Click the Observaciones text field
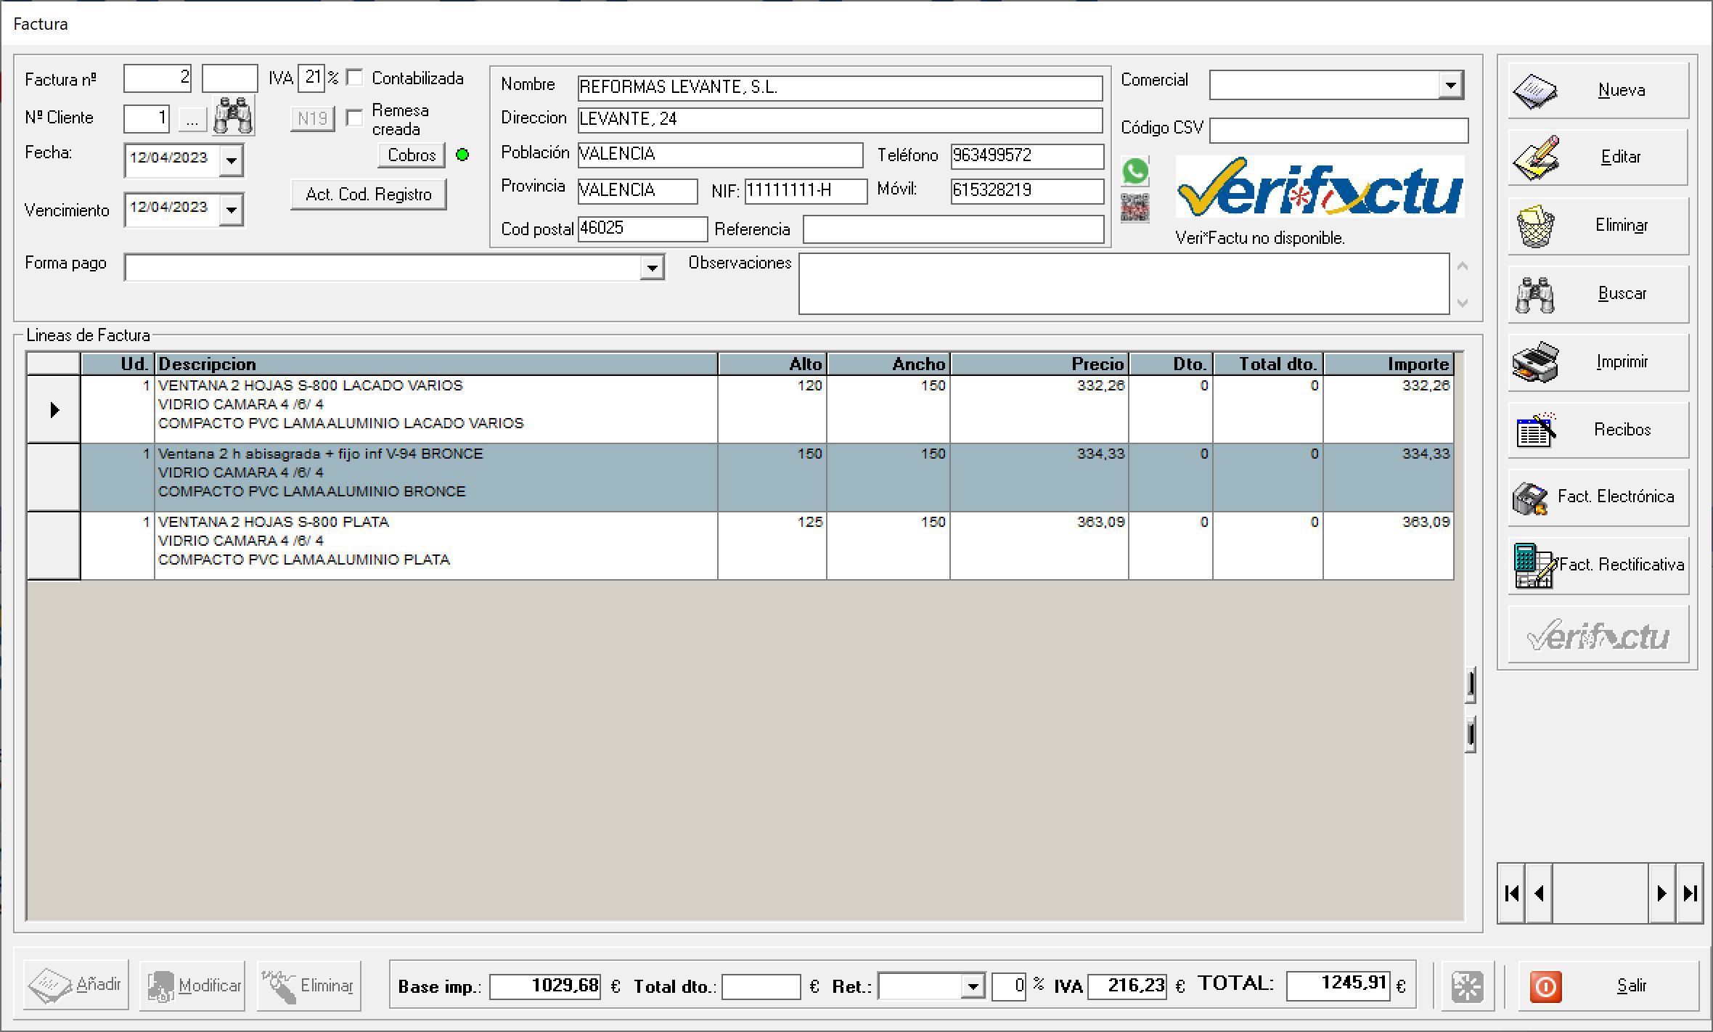Viewport: 1713px width, 1032px height. [1124, 284]
